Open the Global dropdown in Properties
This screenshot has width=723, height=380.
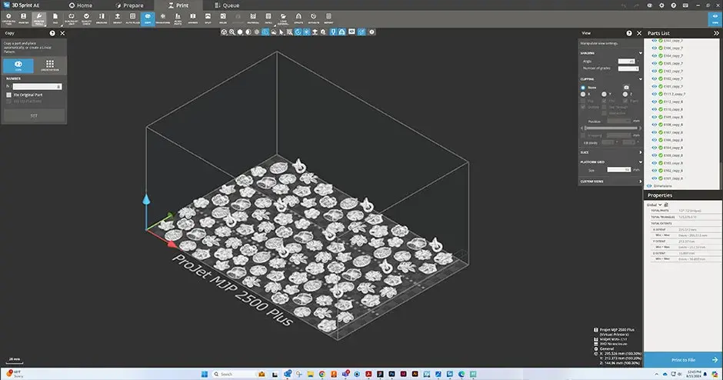point(654,205)
